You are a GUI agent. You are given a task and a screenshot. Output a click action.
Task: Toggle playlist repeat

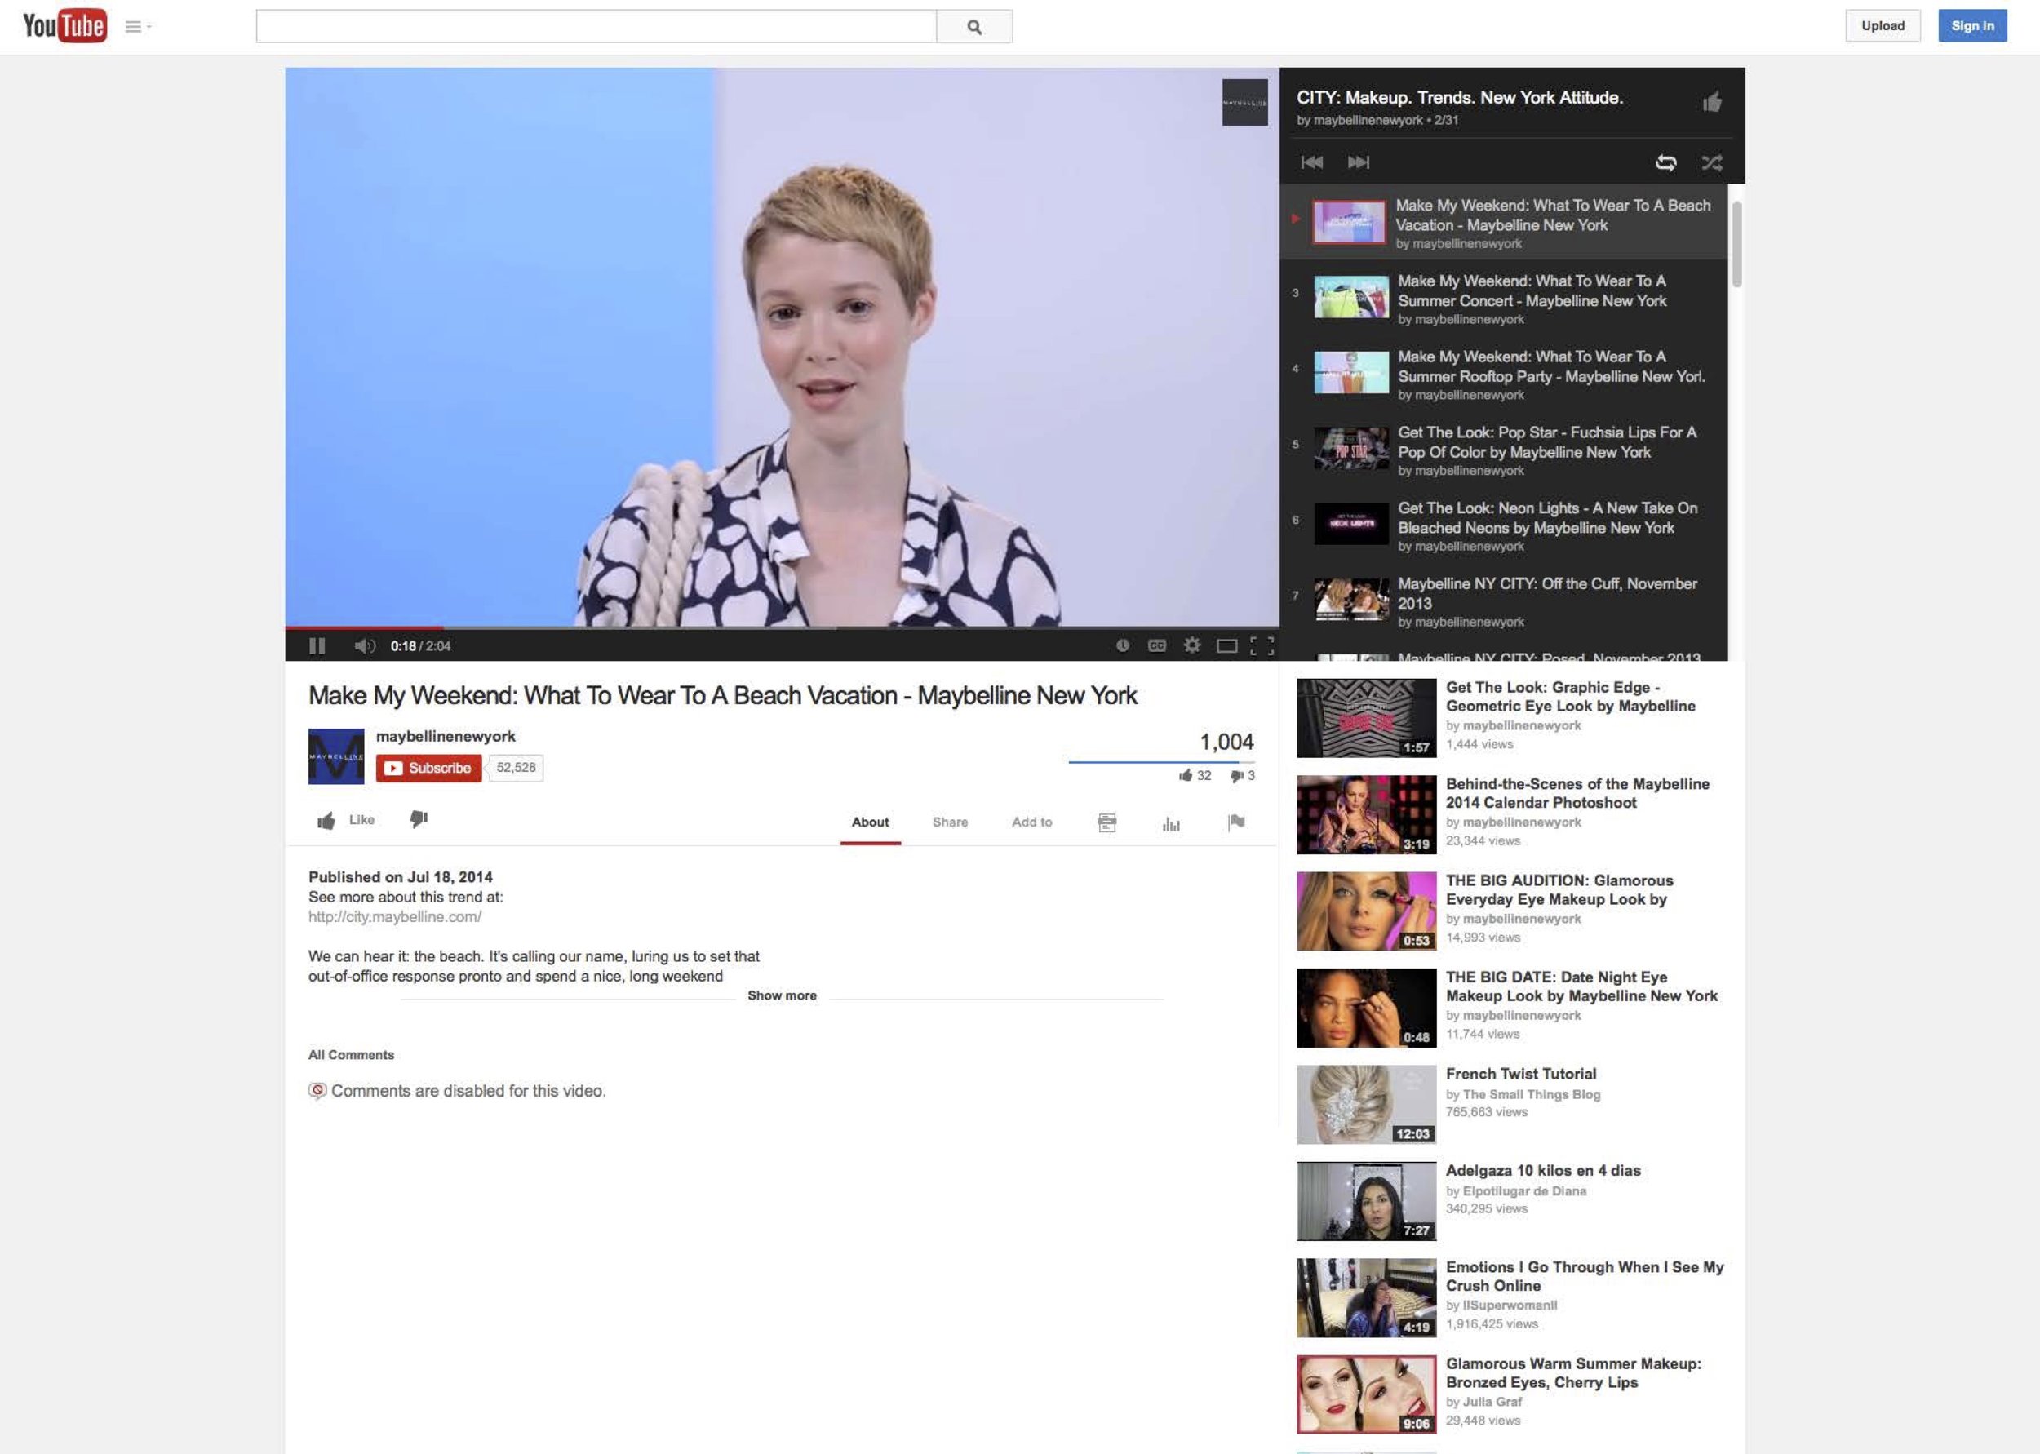1665,162
